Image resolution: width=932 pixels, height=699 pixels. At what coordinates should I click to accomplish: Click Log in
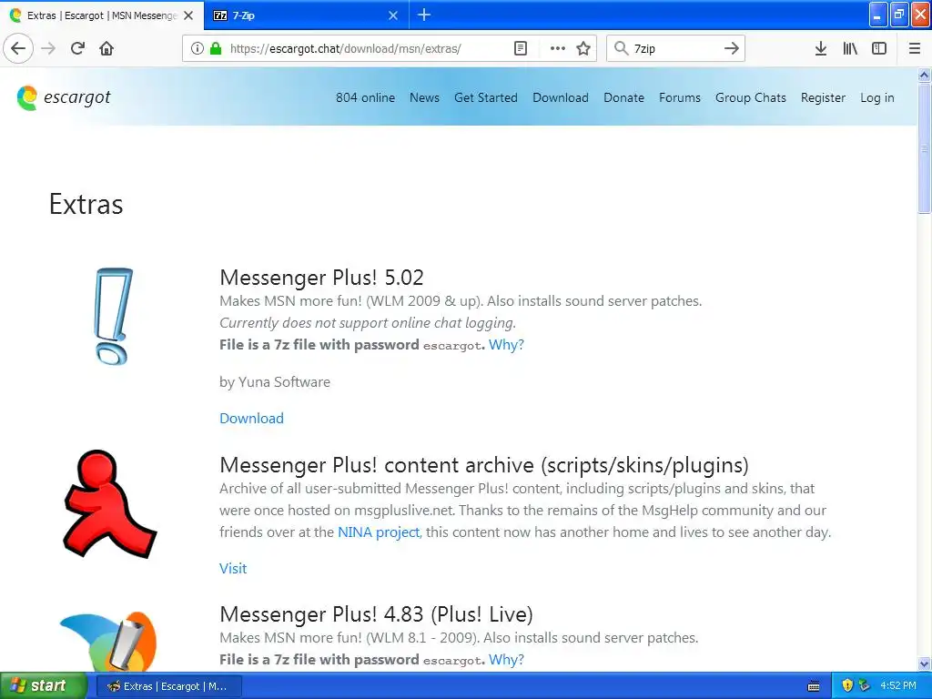pyautogui.click(x=876, y=97)
